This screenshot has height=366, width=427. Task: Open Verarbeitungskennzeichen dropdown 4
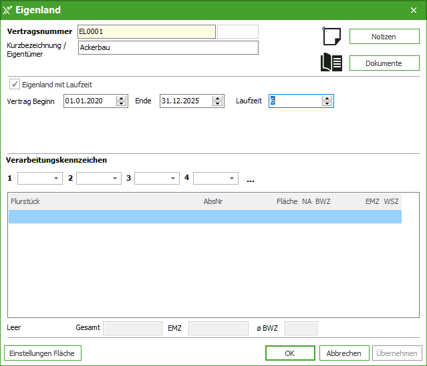pos(231,179)
